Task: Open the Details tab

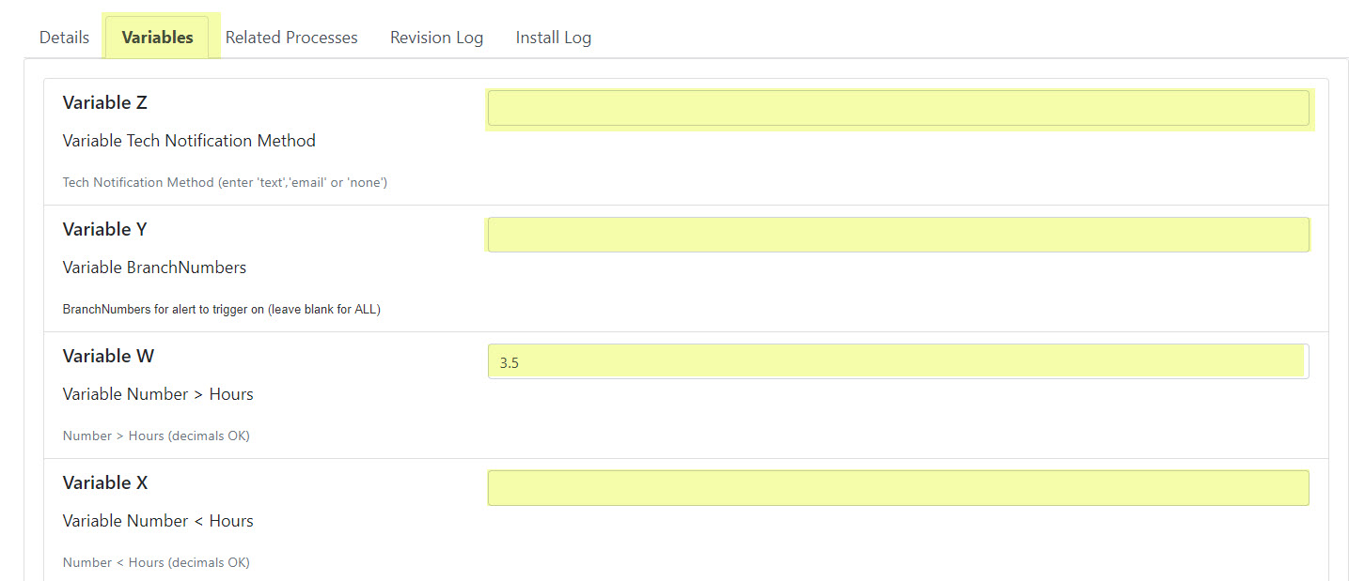Action: [64, 38]
